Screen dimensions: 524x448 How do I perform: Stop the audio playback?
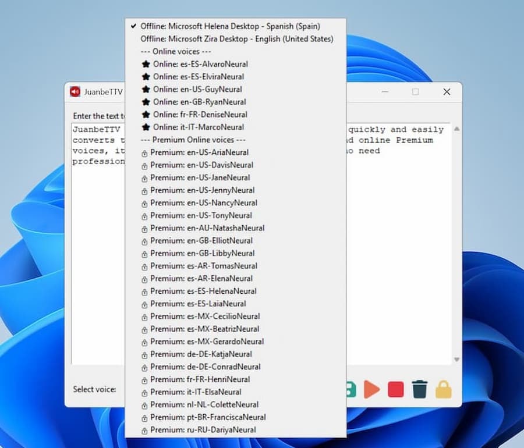395,390
